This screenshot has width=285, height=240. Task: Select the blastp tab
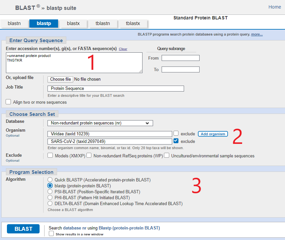(44, 24)
